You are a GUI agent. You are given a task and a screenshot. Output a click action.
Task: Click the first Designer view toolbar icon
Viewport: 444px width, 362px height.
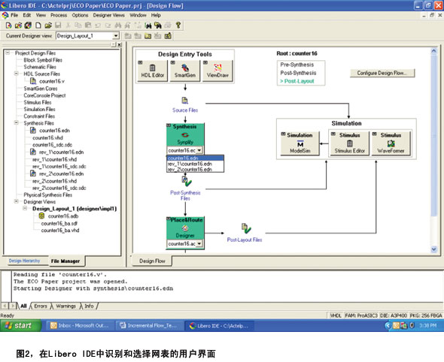tap(128, 36)
